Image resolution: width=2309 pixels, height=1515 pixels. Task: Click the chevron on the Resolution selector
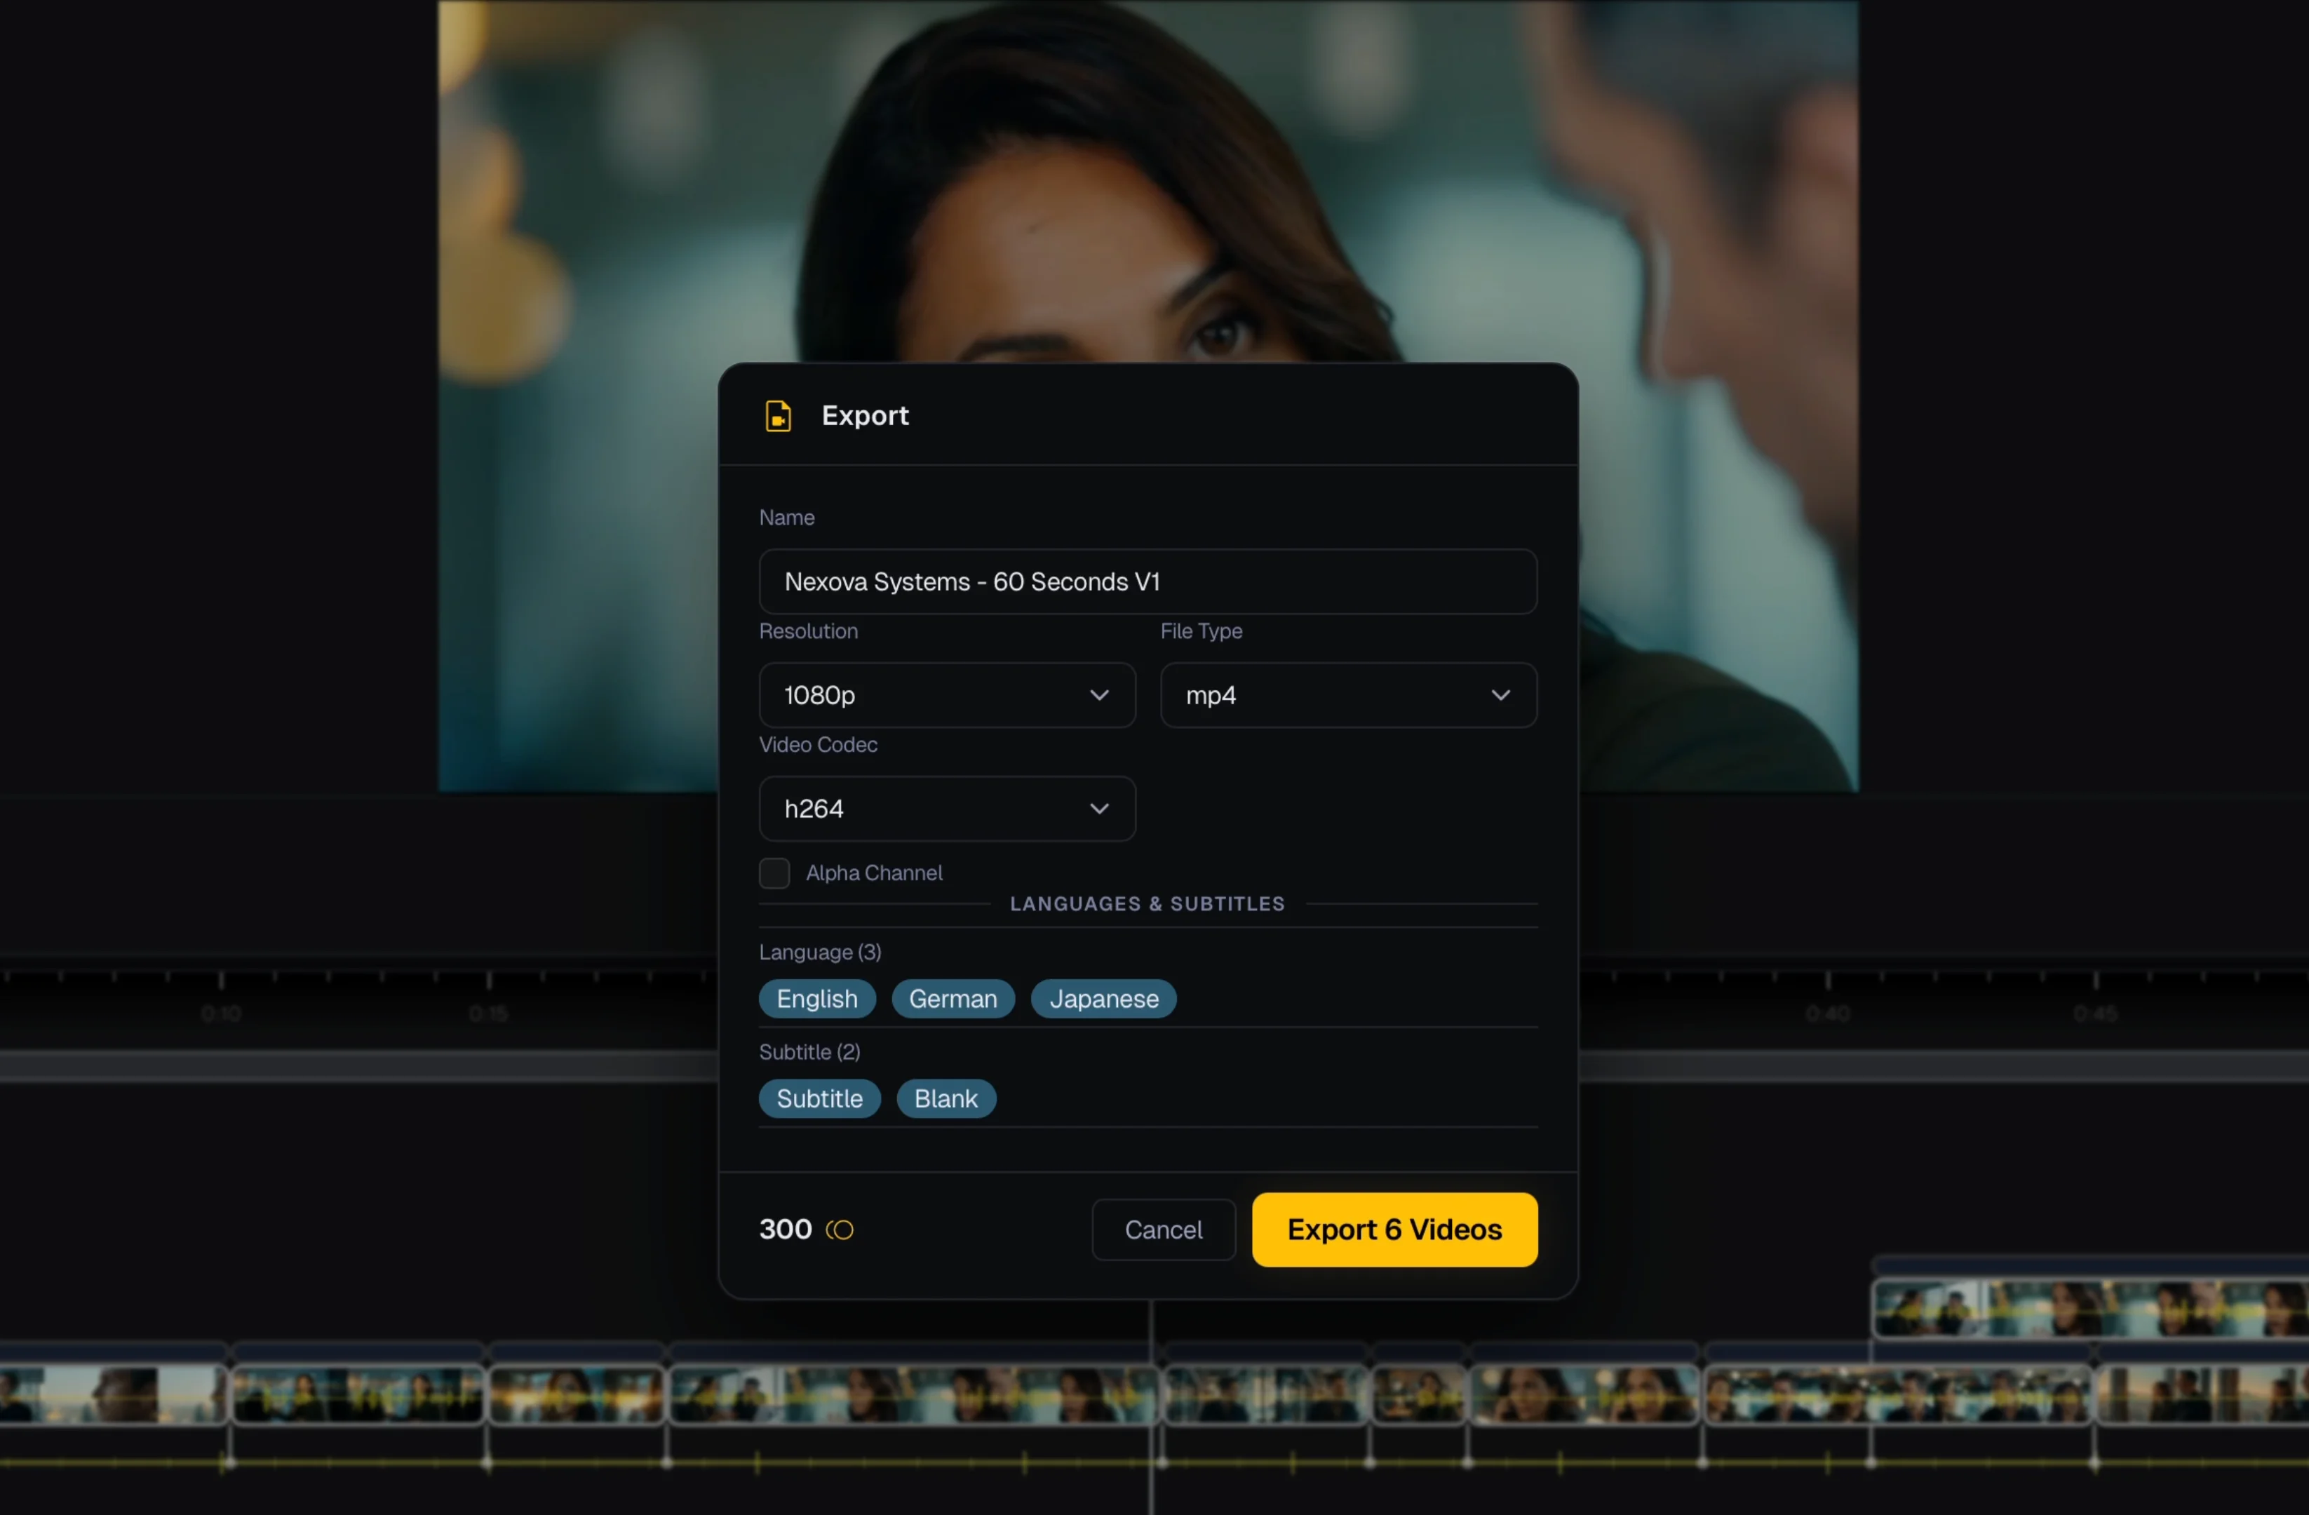1099,694
